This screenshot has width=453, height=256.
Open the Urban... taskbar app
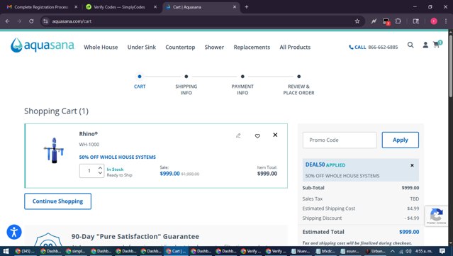(375, 251)
